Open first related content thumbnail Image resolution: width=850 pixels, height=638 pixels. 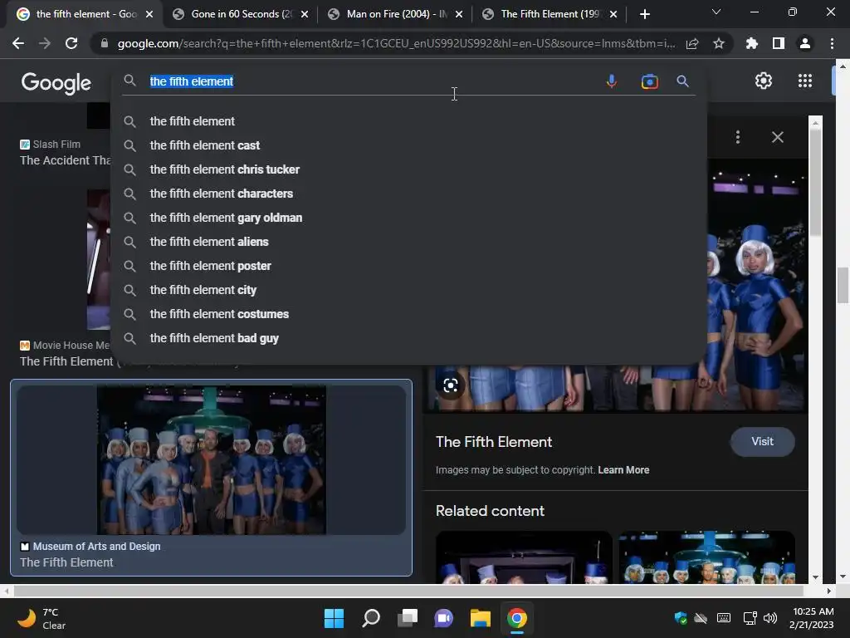(524, 557)
